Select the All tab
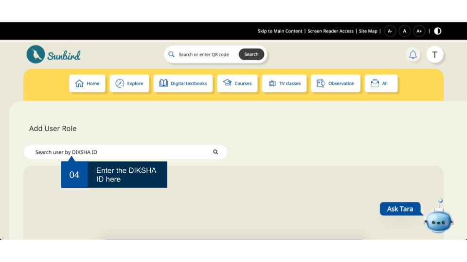The width and height of the screenshot is (467, 262). click(381, 83)
